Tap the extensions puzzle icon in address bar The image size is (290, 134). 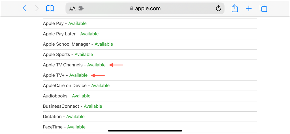pyautogui.click(x=81, y=8)
